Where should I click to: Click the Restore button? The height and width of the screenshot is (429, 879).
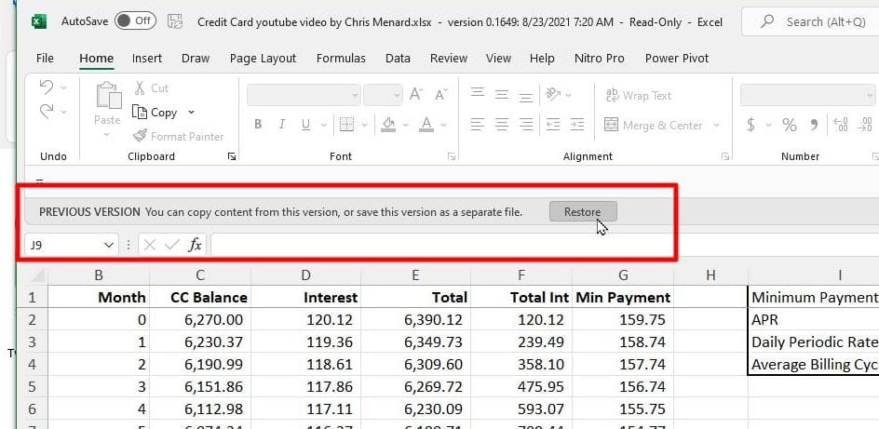click(582, 212)
